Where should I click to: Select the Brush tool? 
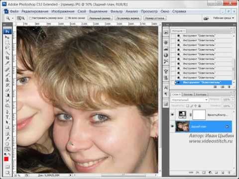point(7,75)
